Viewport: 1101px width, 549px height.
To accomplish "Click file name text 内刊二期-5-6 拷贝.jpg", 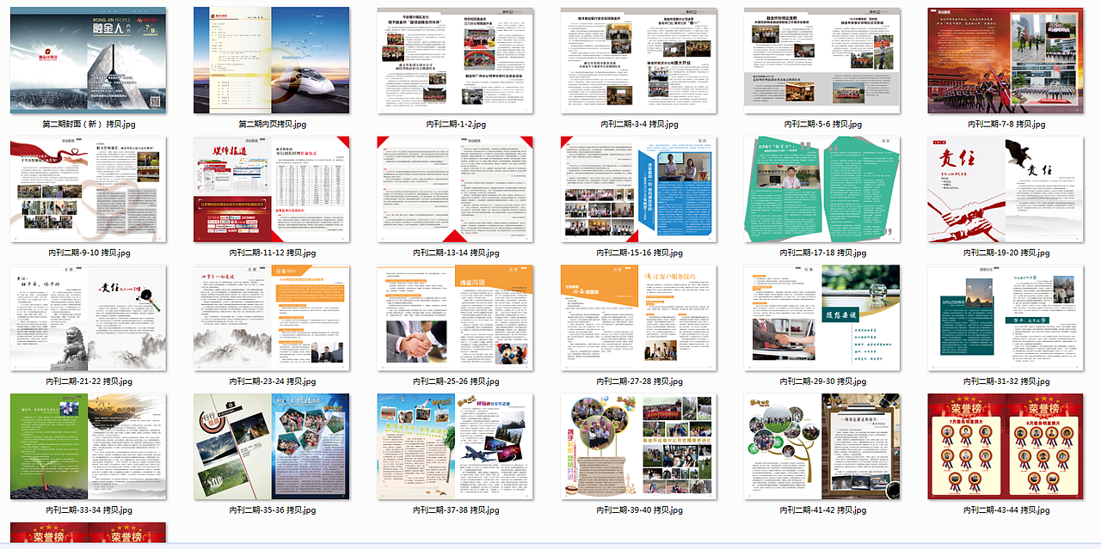I will 821,125.
